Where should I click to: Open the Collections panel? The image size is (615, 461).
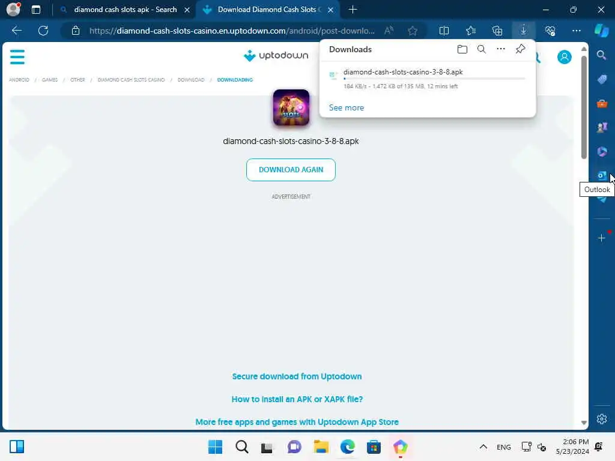(497, 31)
